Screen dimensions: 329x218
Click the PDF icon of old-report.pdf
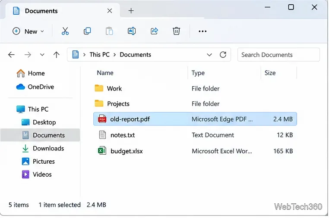pos(102,119)
